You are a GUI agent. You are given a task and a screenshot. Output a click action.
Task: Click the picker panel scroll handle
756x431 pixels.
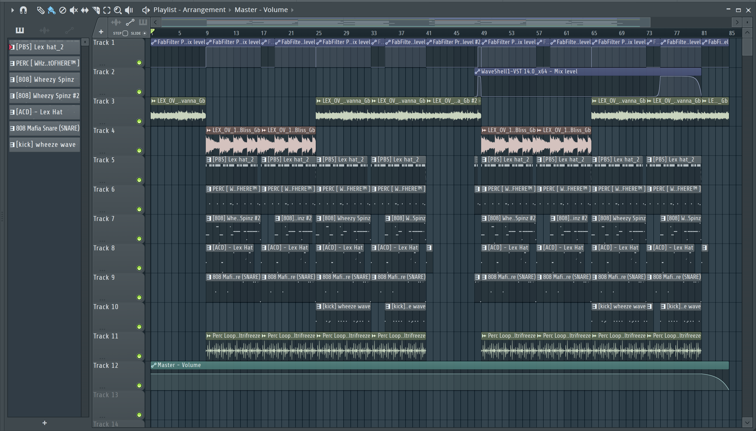[x=85, y=42]
